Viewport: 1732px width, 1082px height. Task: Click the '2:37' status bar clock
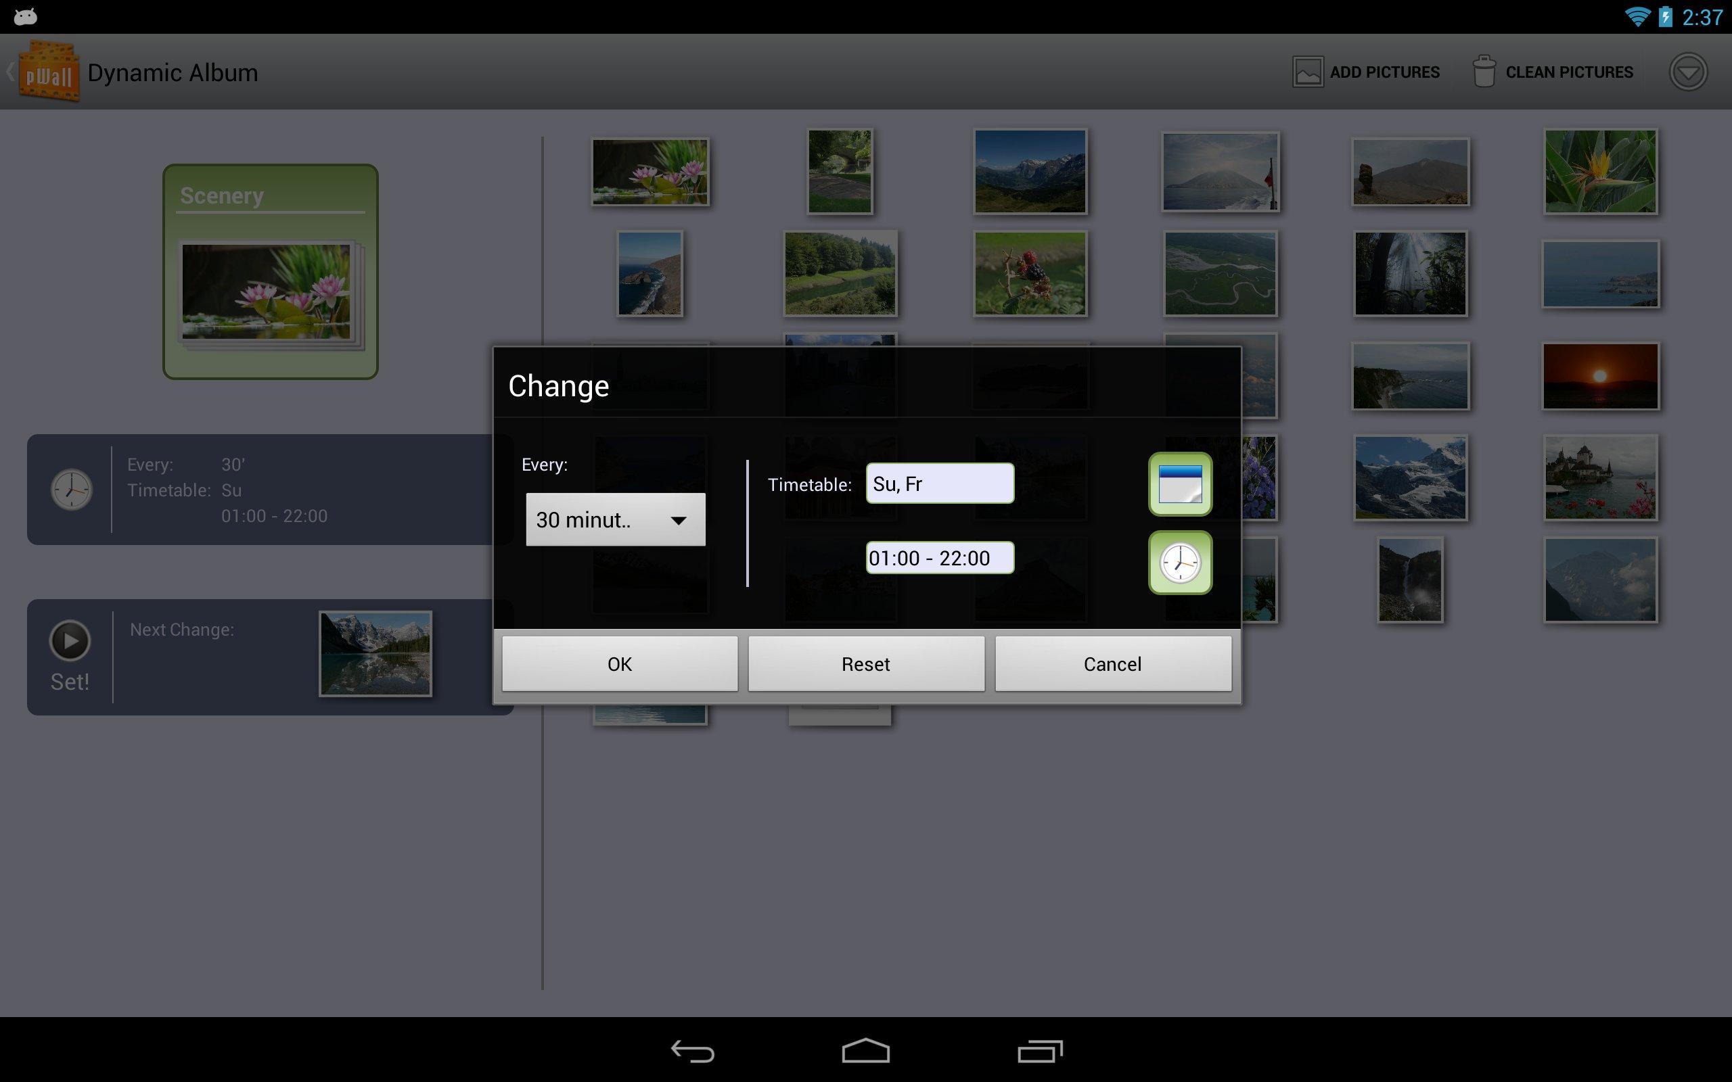[x=1702, y=17]
